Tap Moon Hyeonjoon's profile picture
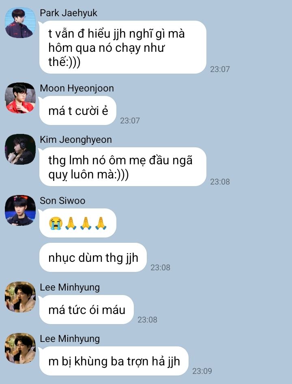The height and width of the screenshot is (384, 292). (x=20, y=98)
